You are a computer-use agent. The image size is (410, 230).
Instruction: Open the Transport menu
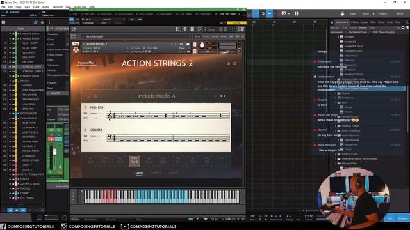pos(57,7)
